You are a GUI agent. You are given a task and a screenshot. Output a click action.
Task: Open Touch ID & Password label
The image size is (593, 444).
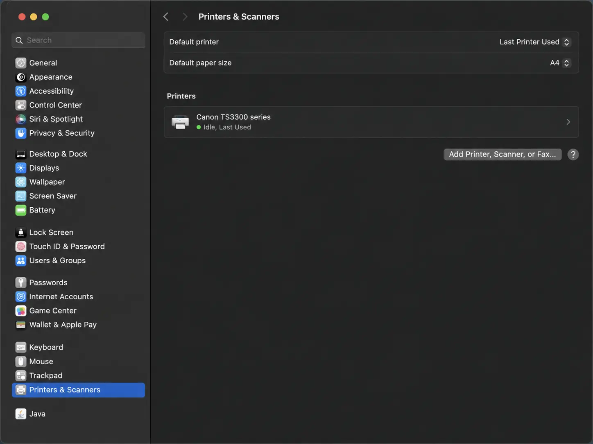(x=67, y=247)
